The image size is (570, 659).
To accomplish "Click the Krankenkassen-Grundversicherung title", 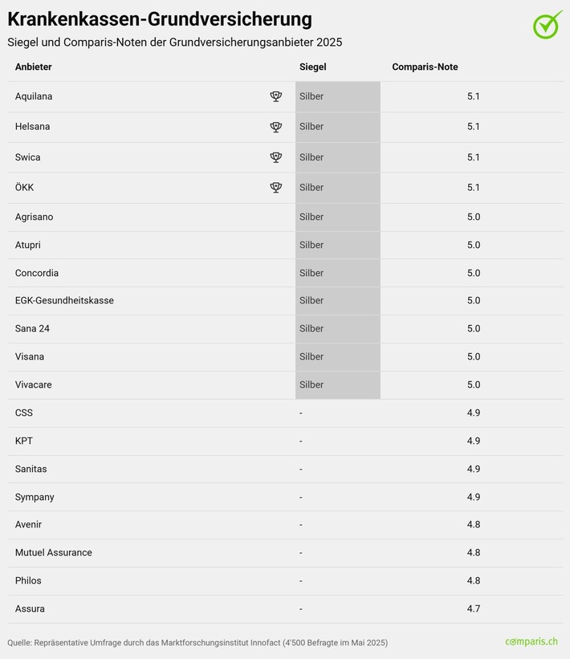I will (160, 18).
